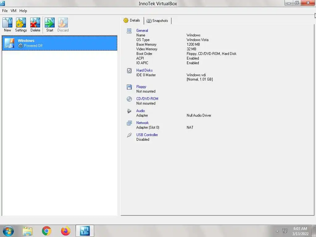Open the Hard Disks section link

[x=144, y=70]
